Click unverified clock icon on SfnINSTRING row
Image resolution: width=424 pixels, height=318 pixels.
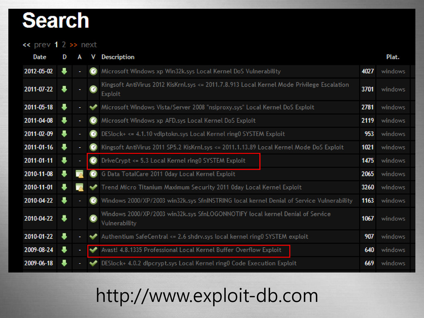point(93,201)
